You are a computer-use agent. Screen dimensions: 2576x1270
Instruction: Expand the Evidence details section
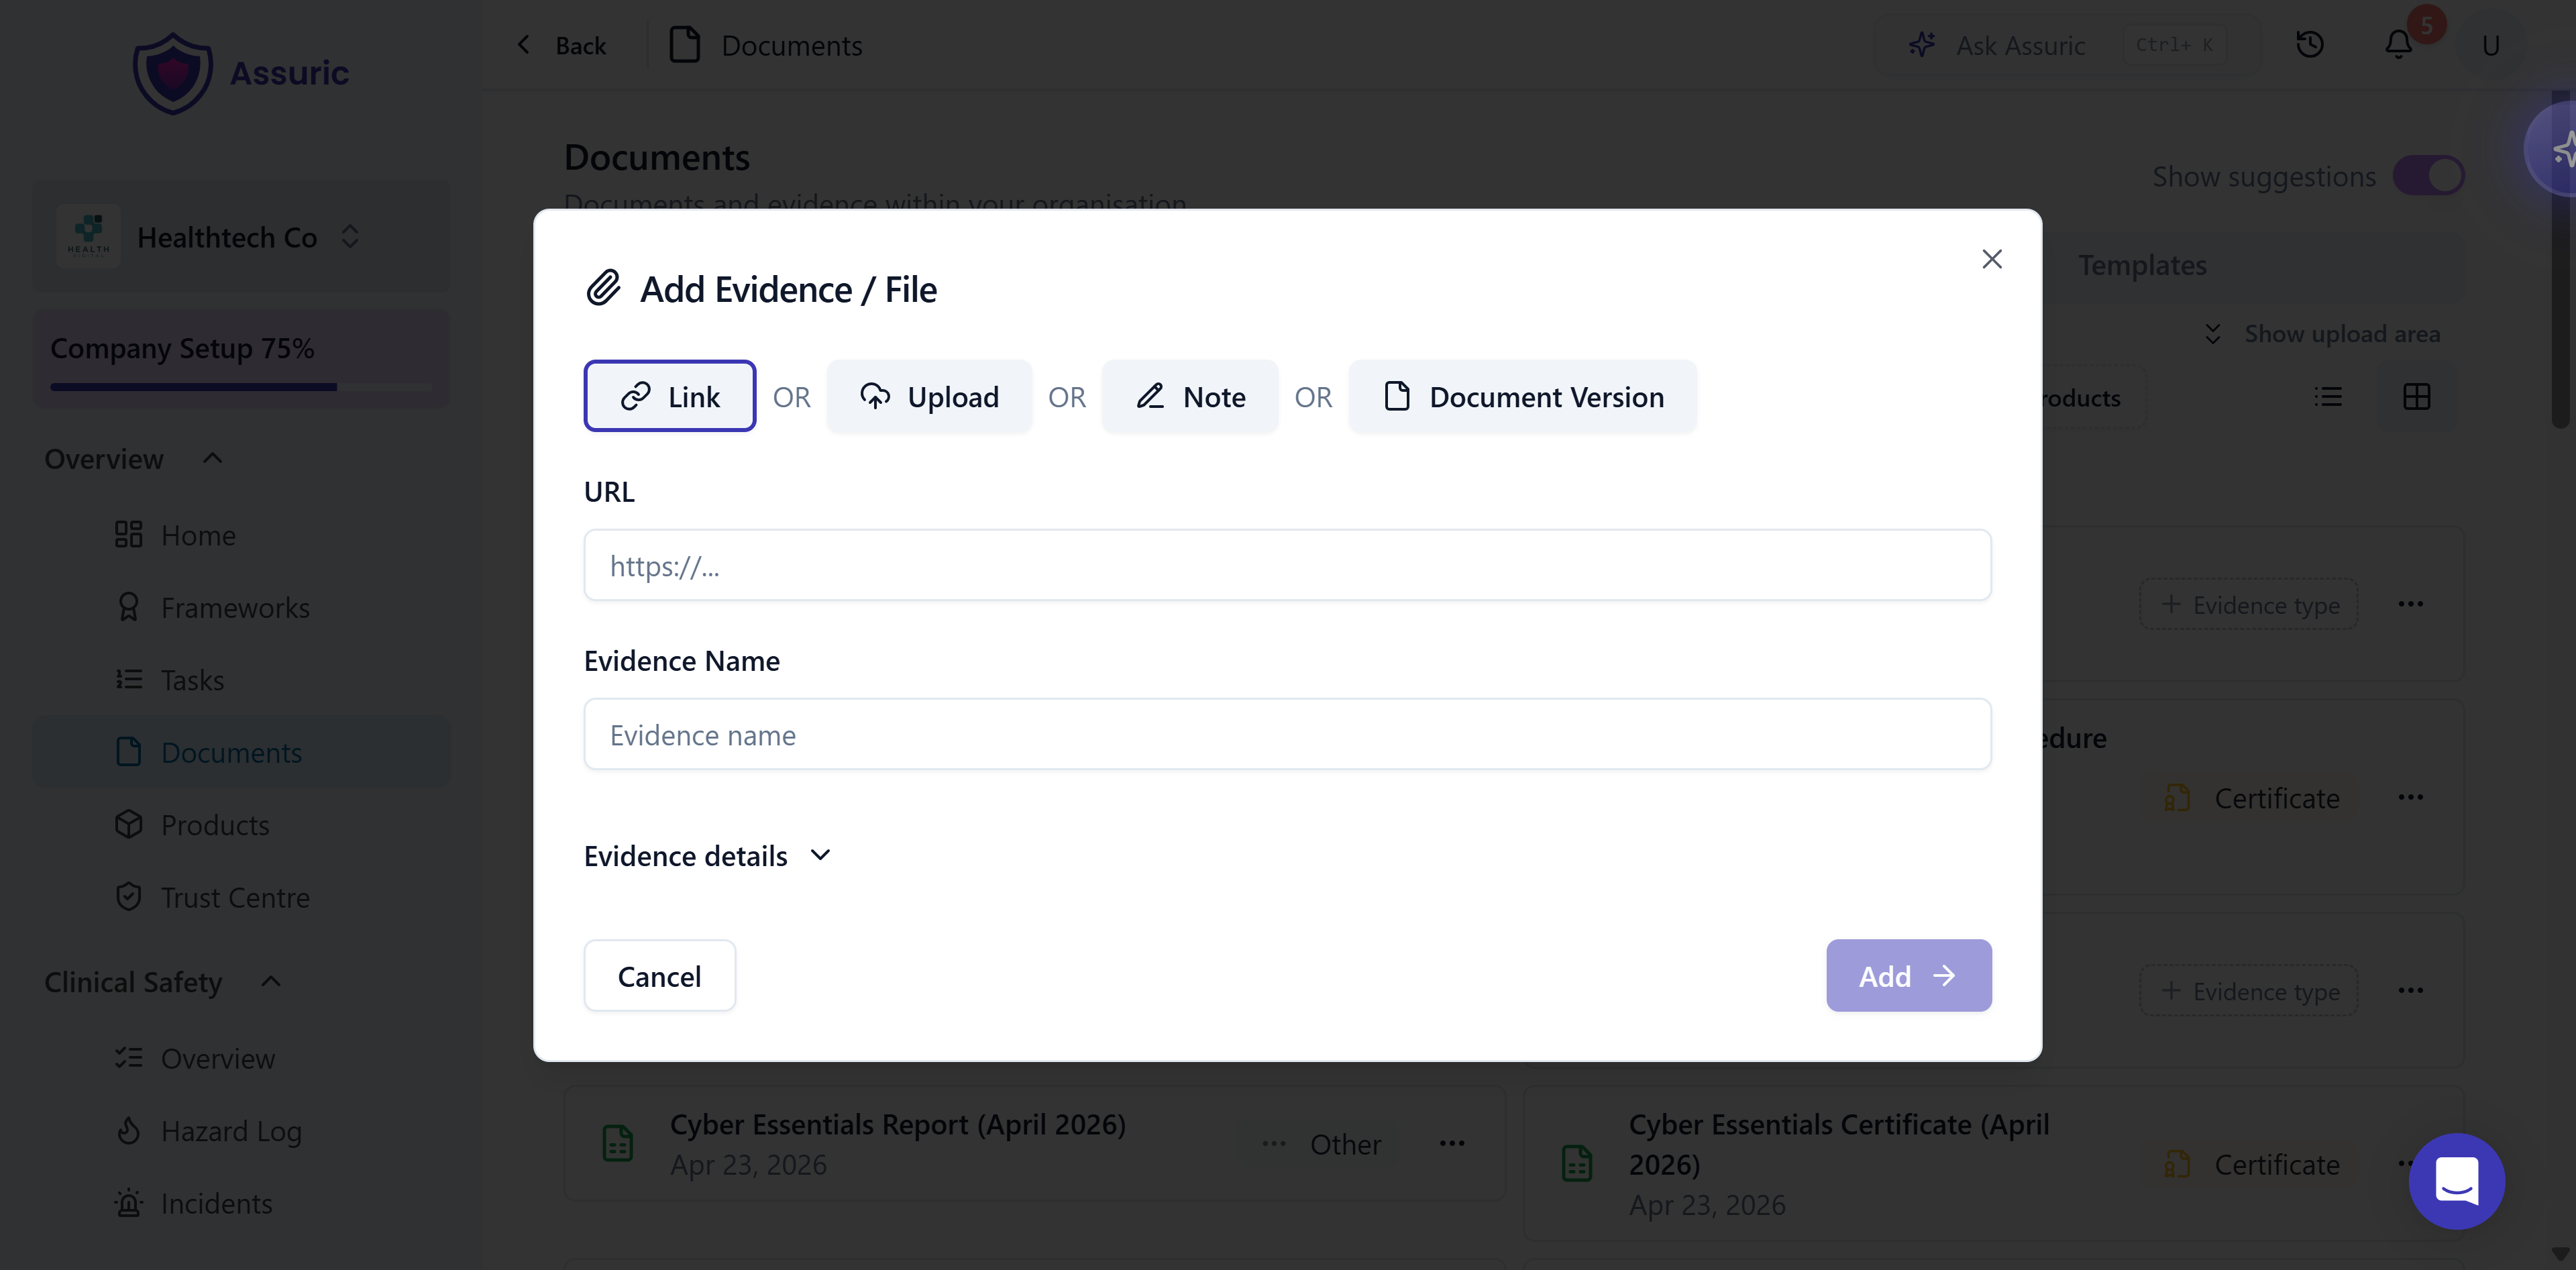tap(708, 856)
